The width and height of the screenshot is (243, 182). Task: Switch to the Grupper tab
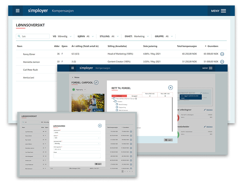pyautogui.click(x=134, y=96)
